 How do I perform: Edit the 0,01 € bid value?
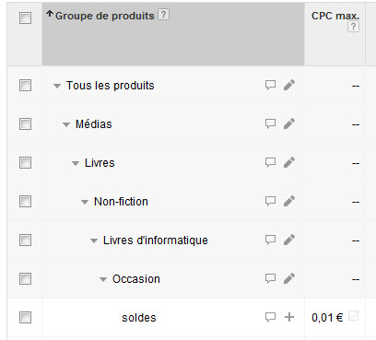[327, 318]
